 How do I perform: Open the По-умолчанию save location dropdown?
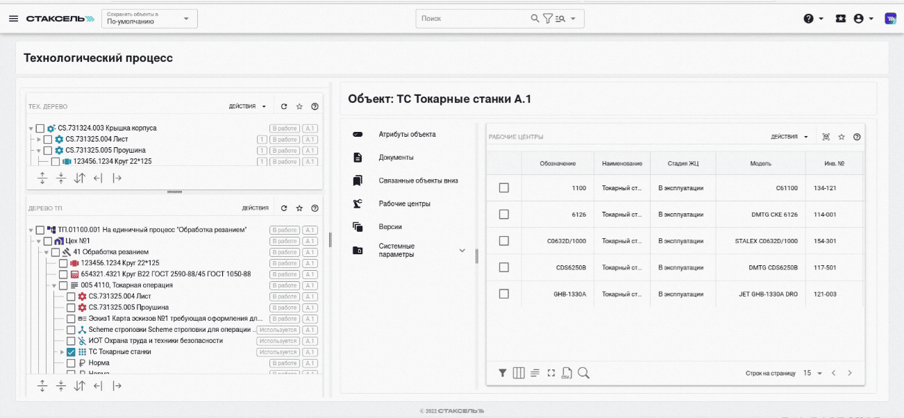point(149,19)
